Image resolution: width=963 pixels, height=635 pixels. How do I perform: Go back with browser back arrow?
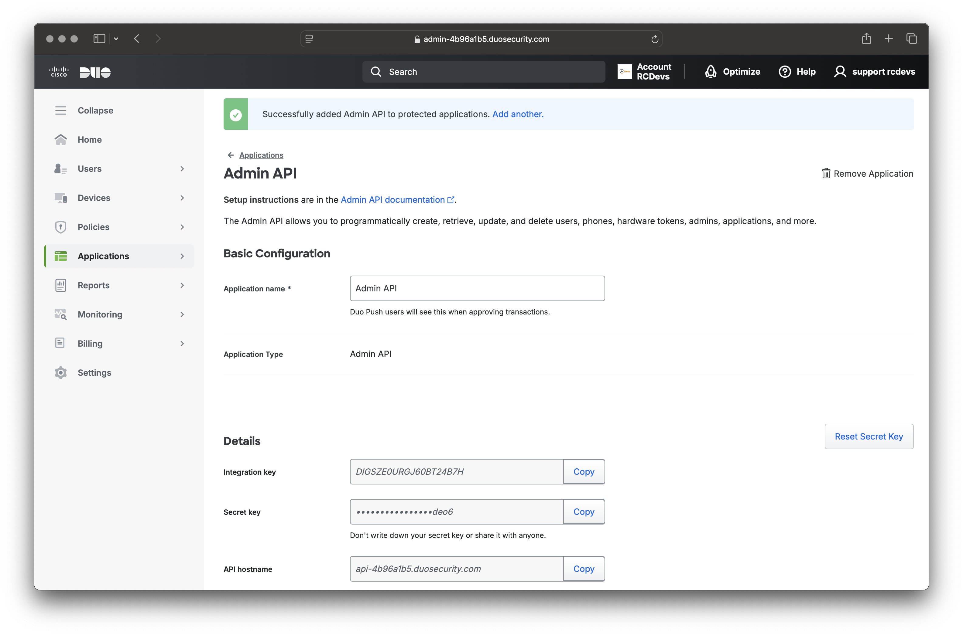point(137,39)
